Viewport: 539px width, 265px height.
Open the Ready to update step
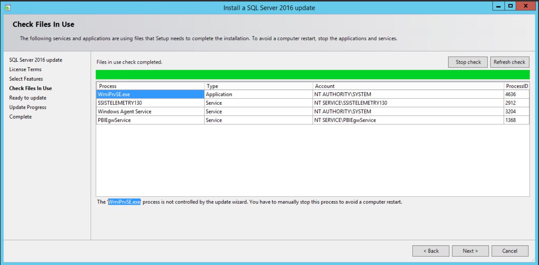pos(28,97)
